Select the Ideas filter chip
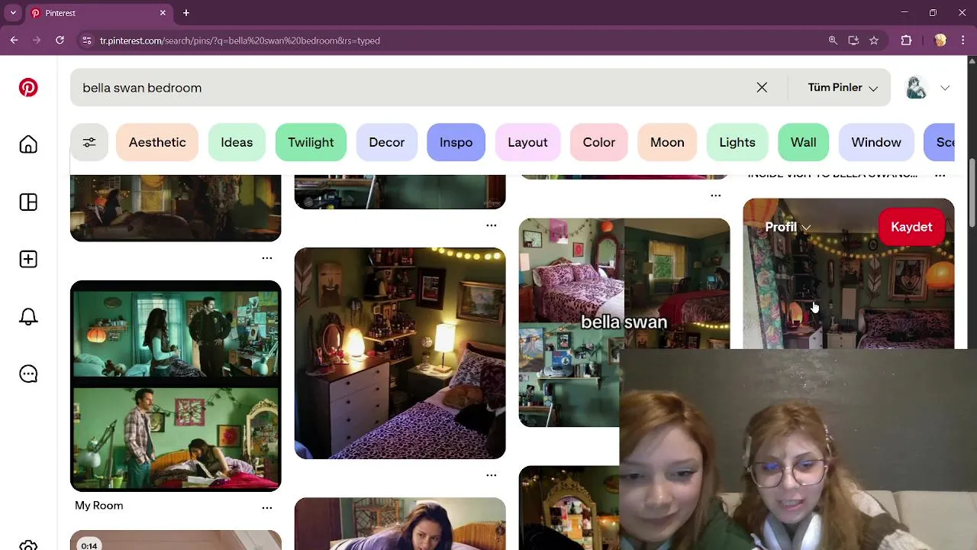The height and width of the screenshot is (550, 977). click(237, 142)
